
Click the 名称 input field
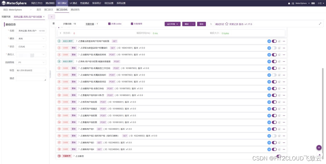(x=31, y=31)
